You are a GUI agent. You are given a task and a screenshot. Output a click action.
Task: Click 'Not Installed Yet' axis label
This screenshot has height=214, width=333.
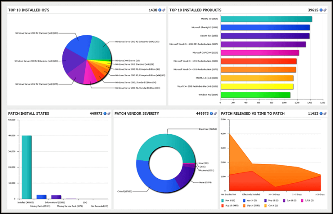[228, 194]
